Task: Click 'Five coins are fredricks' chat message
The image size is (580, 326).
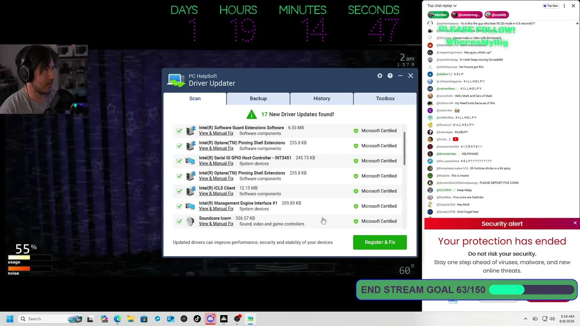Action: pos(469,197)
